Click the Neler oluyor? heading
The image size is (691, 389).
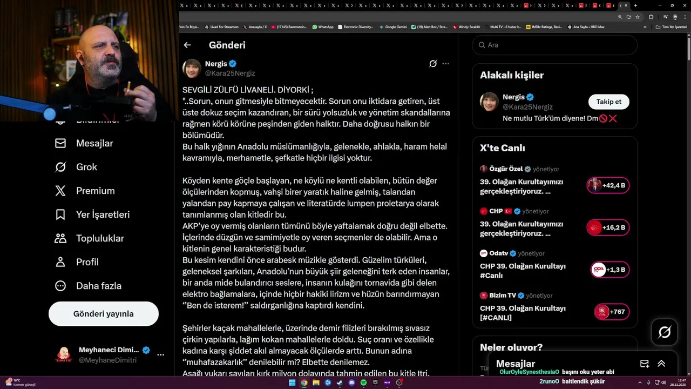point(511,347)
